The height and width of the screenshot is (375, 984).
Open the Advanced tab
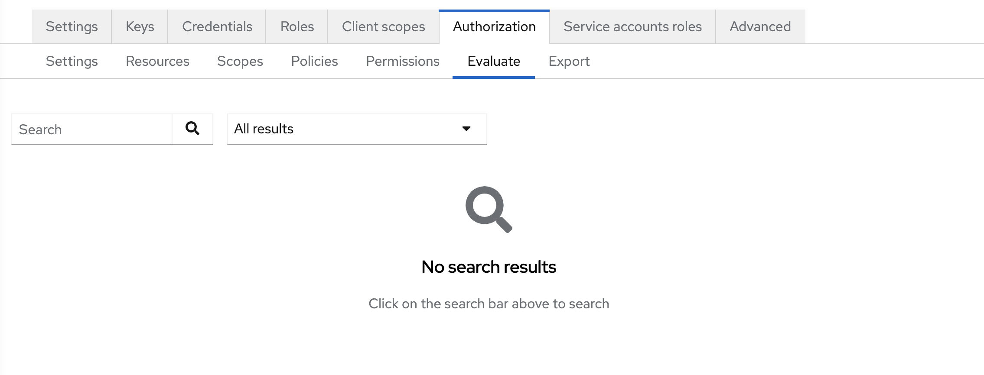[759, 26]
